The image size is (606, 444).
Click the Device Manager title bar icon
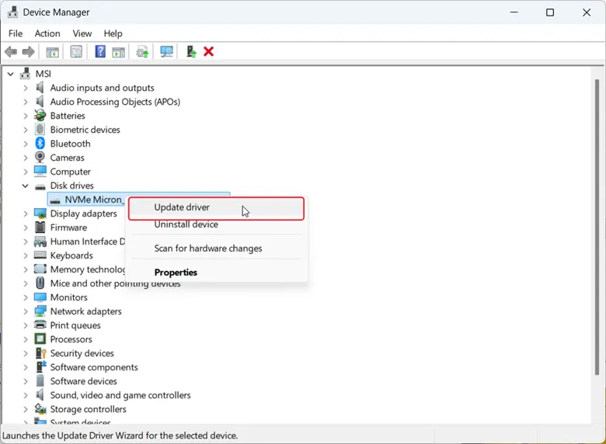12,12
